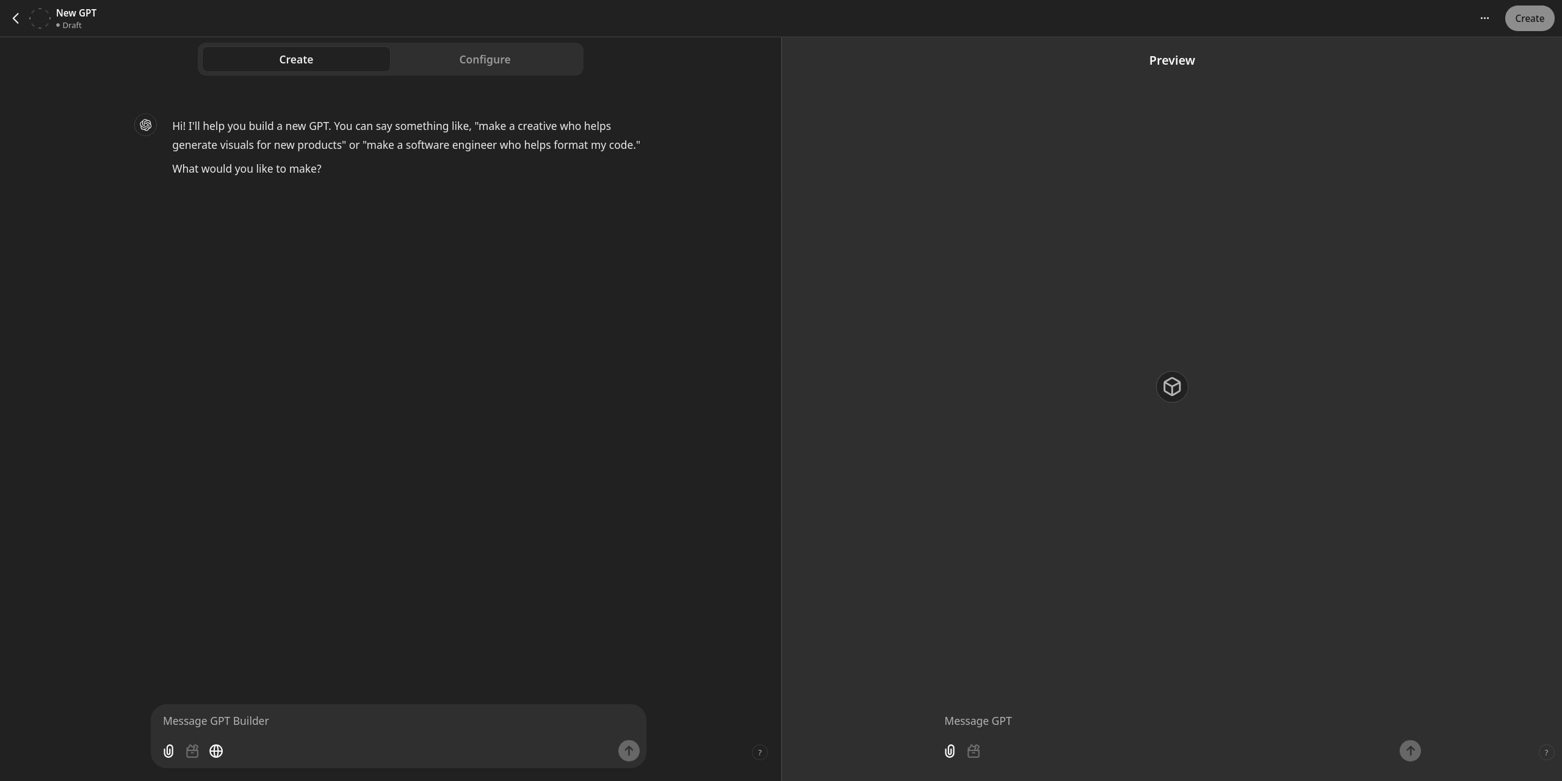This screenshot has height=781, width=1562.
Task: Click the dashed GPT avatar placeholder
Action: [x=40, y=18]
